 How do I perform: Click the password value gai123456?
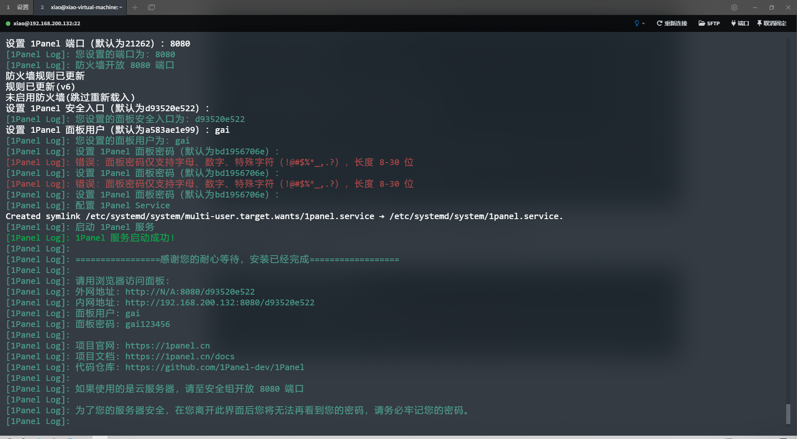(147, 324)
